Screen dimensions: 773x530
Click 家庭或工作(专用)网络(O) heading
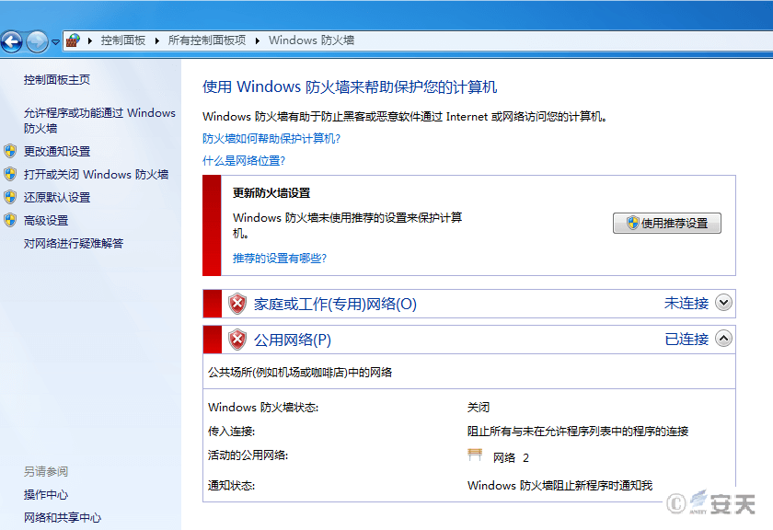(335, 304)
